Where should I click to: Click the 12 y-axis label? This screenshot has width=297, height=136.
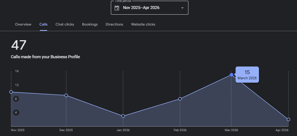(x=17, y=85)
